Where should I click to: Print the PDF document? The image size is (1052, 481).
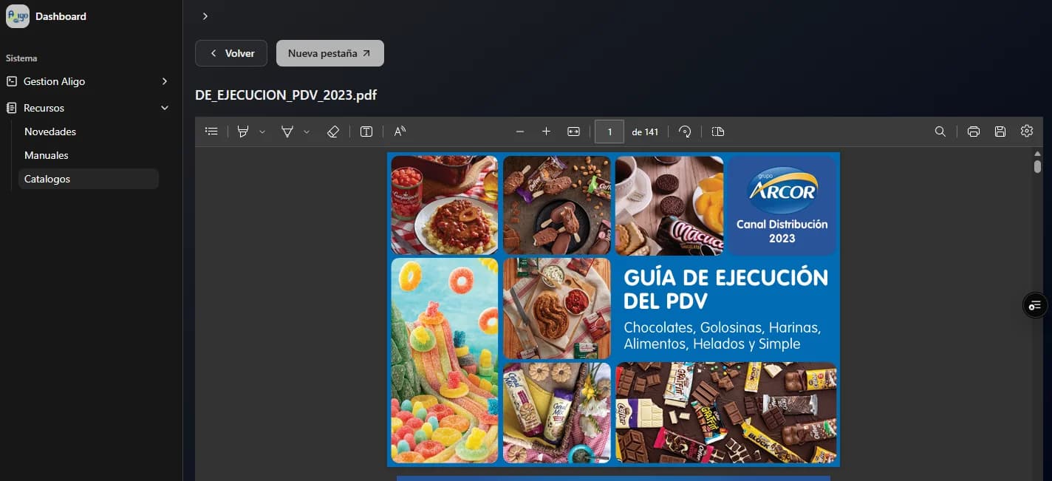(974, 132)
